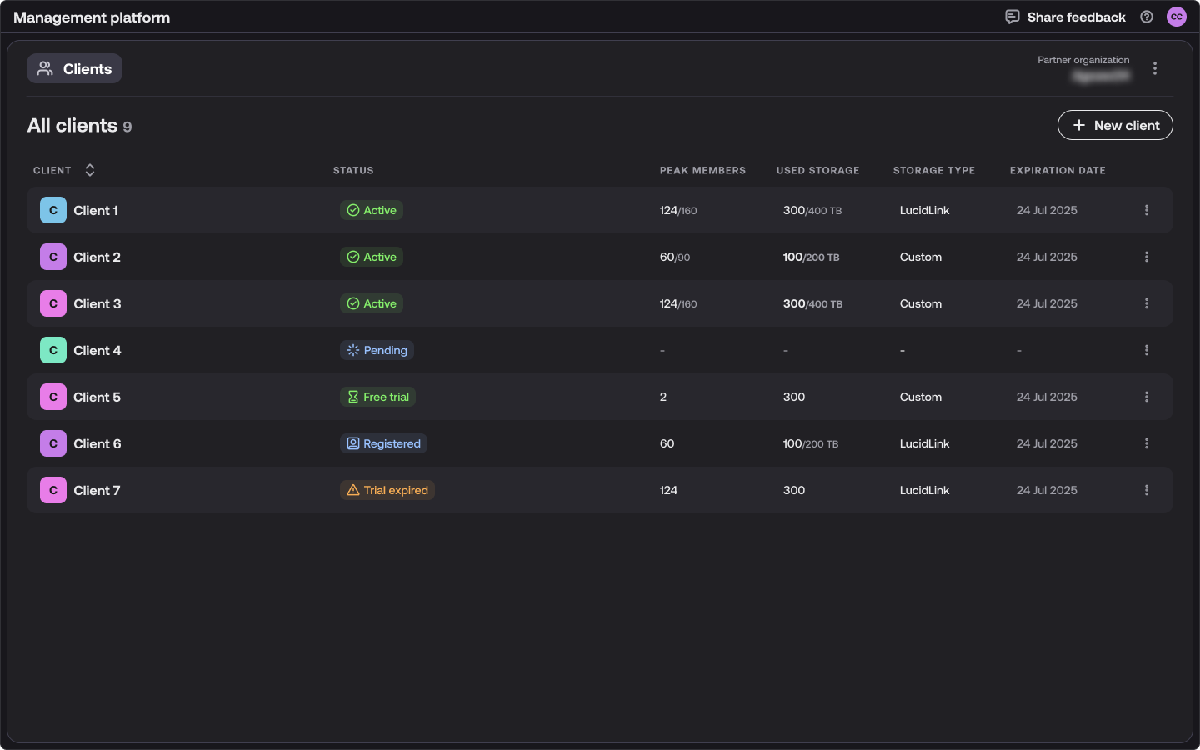1200x750 pixels.
Task: Click Client 7 expiration date 24 Jul 2025
Action: tap(1047, 490)
